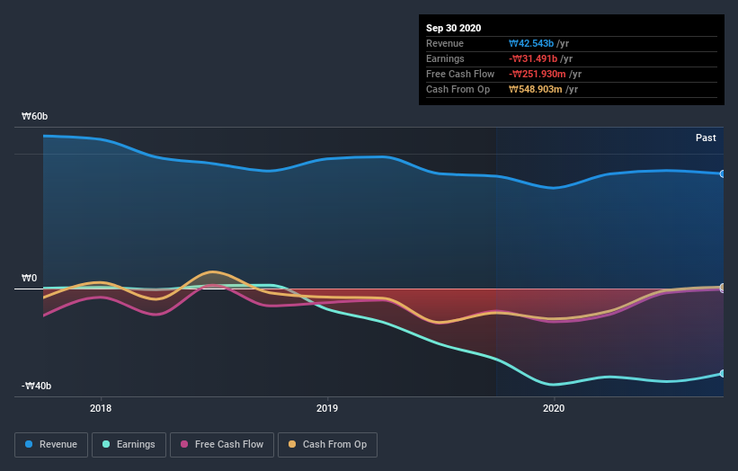Image resolution: width=738 pixels, height=471 pixels.
Task: Click the Earnings label in tooltip
Action: 445,58
